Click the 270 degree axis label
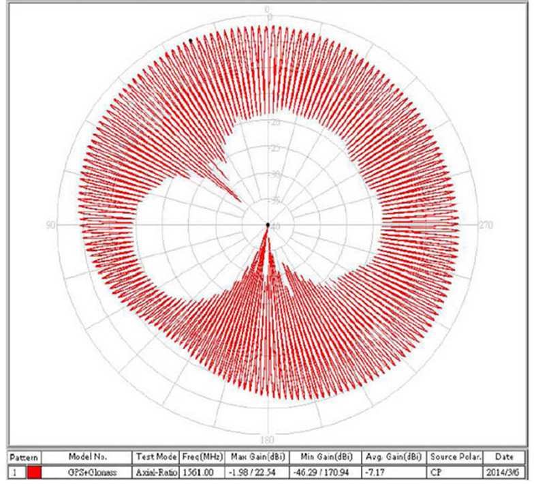 click(484, 225)
